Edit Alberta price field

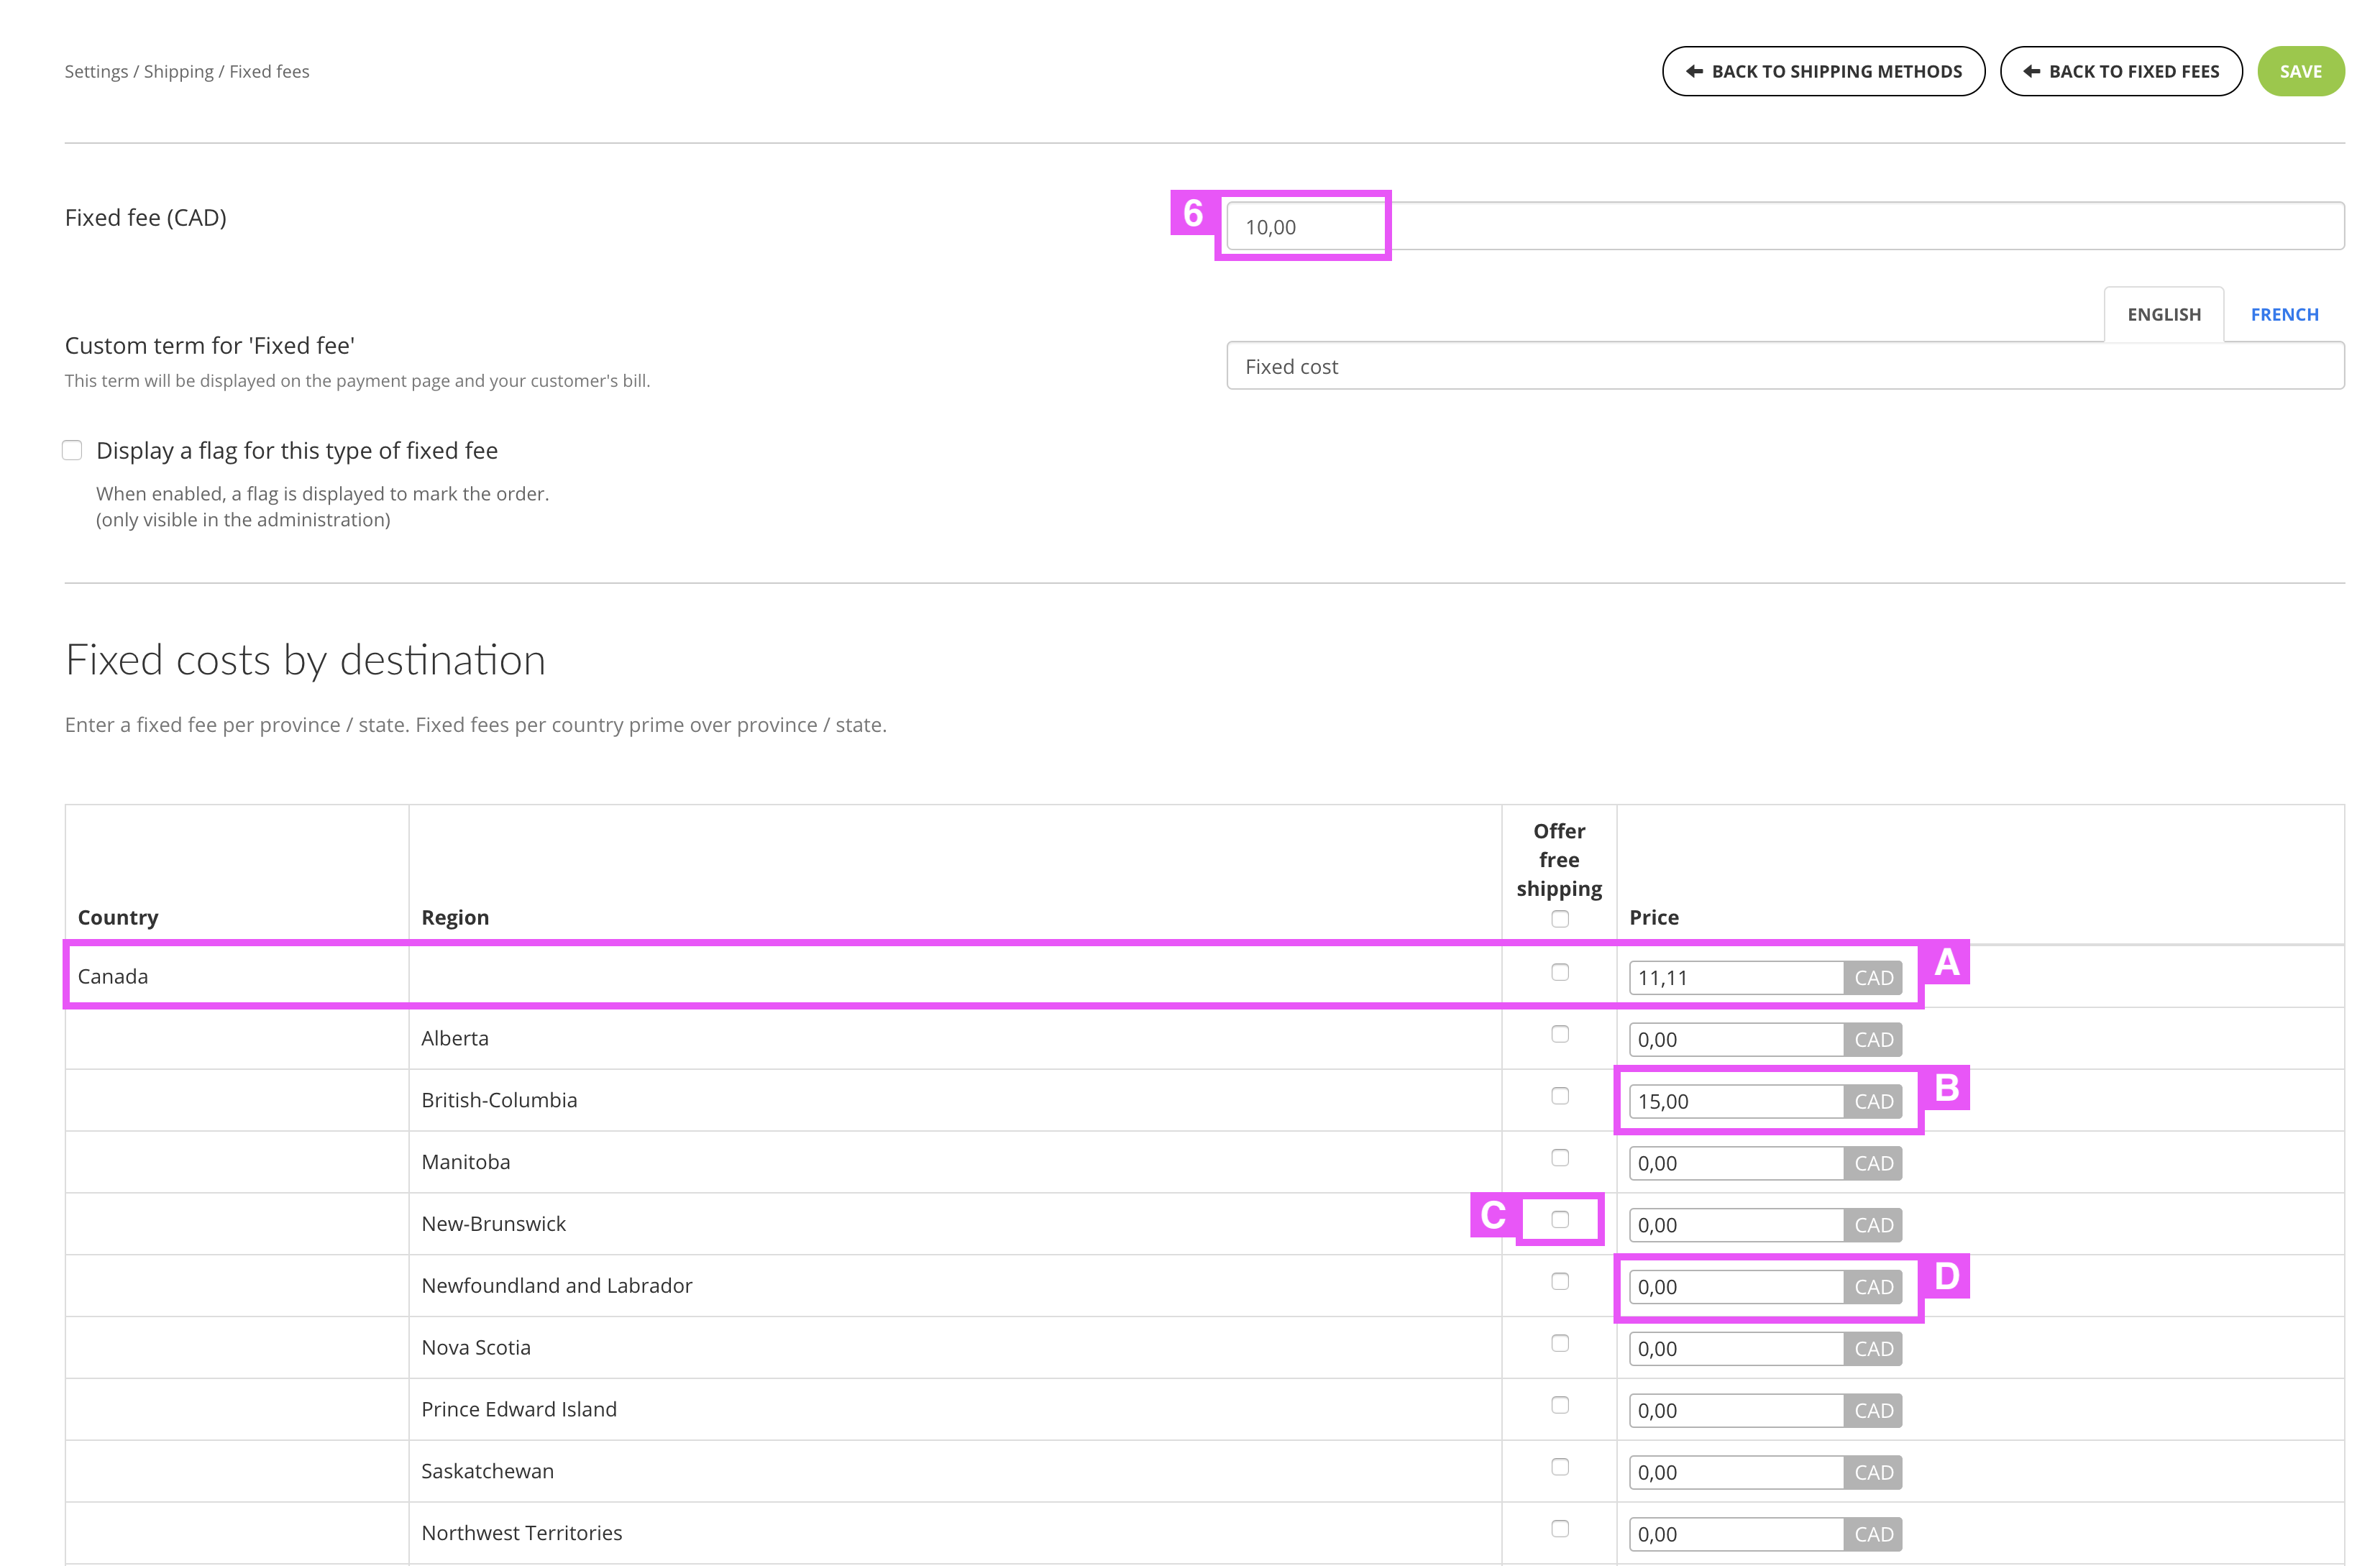point(1737,1040)
